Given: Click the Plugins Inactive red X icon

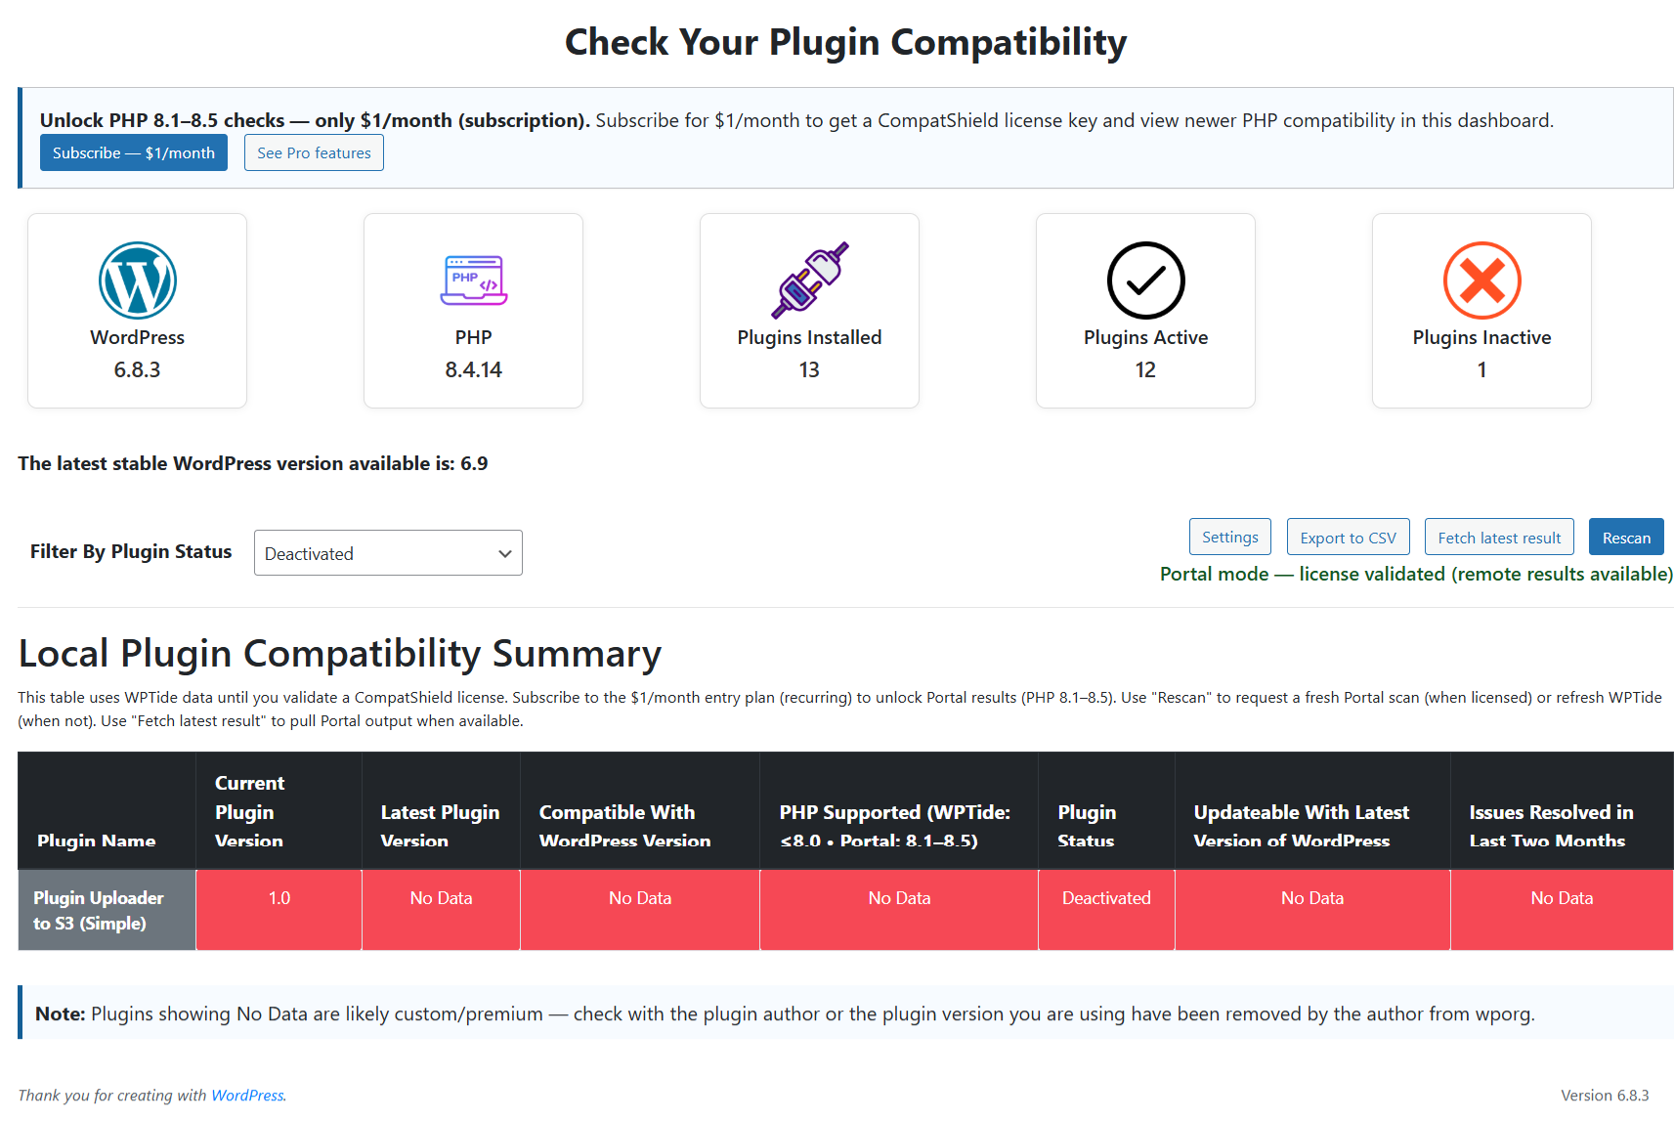Looking at the screenshot, I should click(1481, 280).
